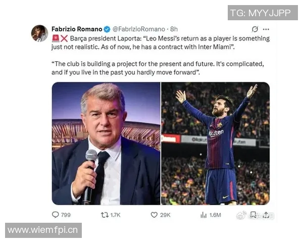This screenshot has width=303, height=243.
Task: Click the TG: MYYJJPP watermark banner
Action: [263, 13]
